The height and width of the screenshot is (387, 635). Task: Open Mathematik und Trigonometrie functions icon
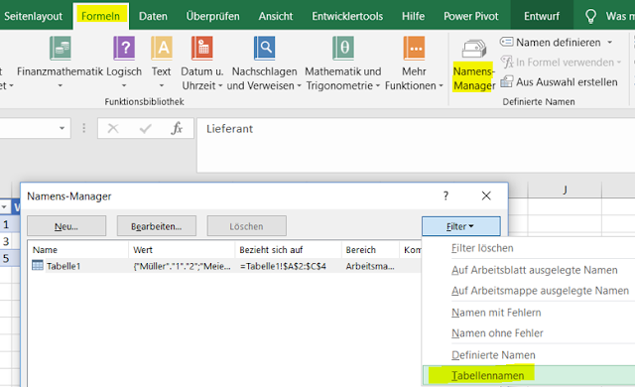click(343, 49)
